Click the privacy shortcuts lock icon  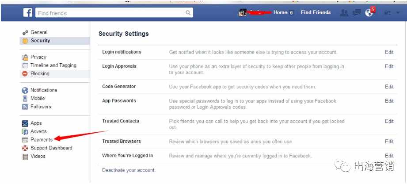[x=388, y=13]
